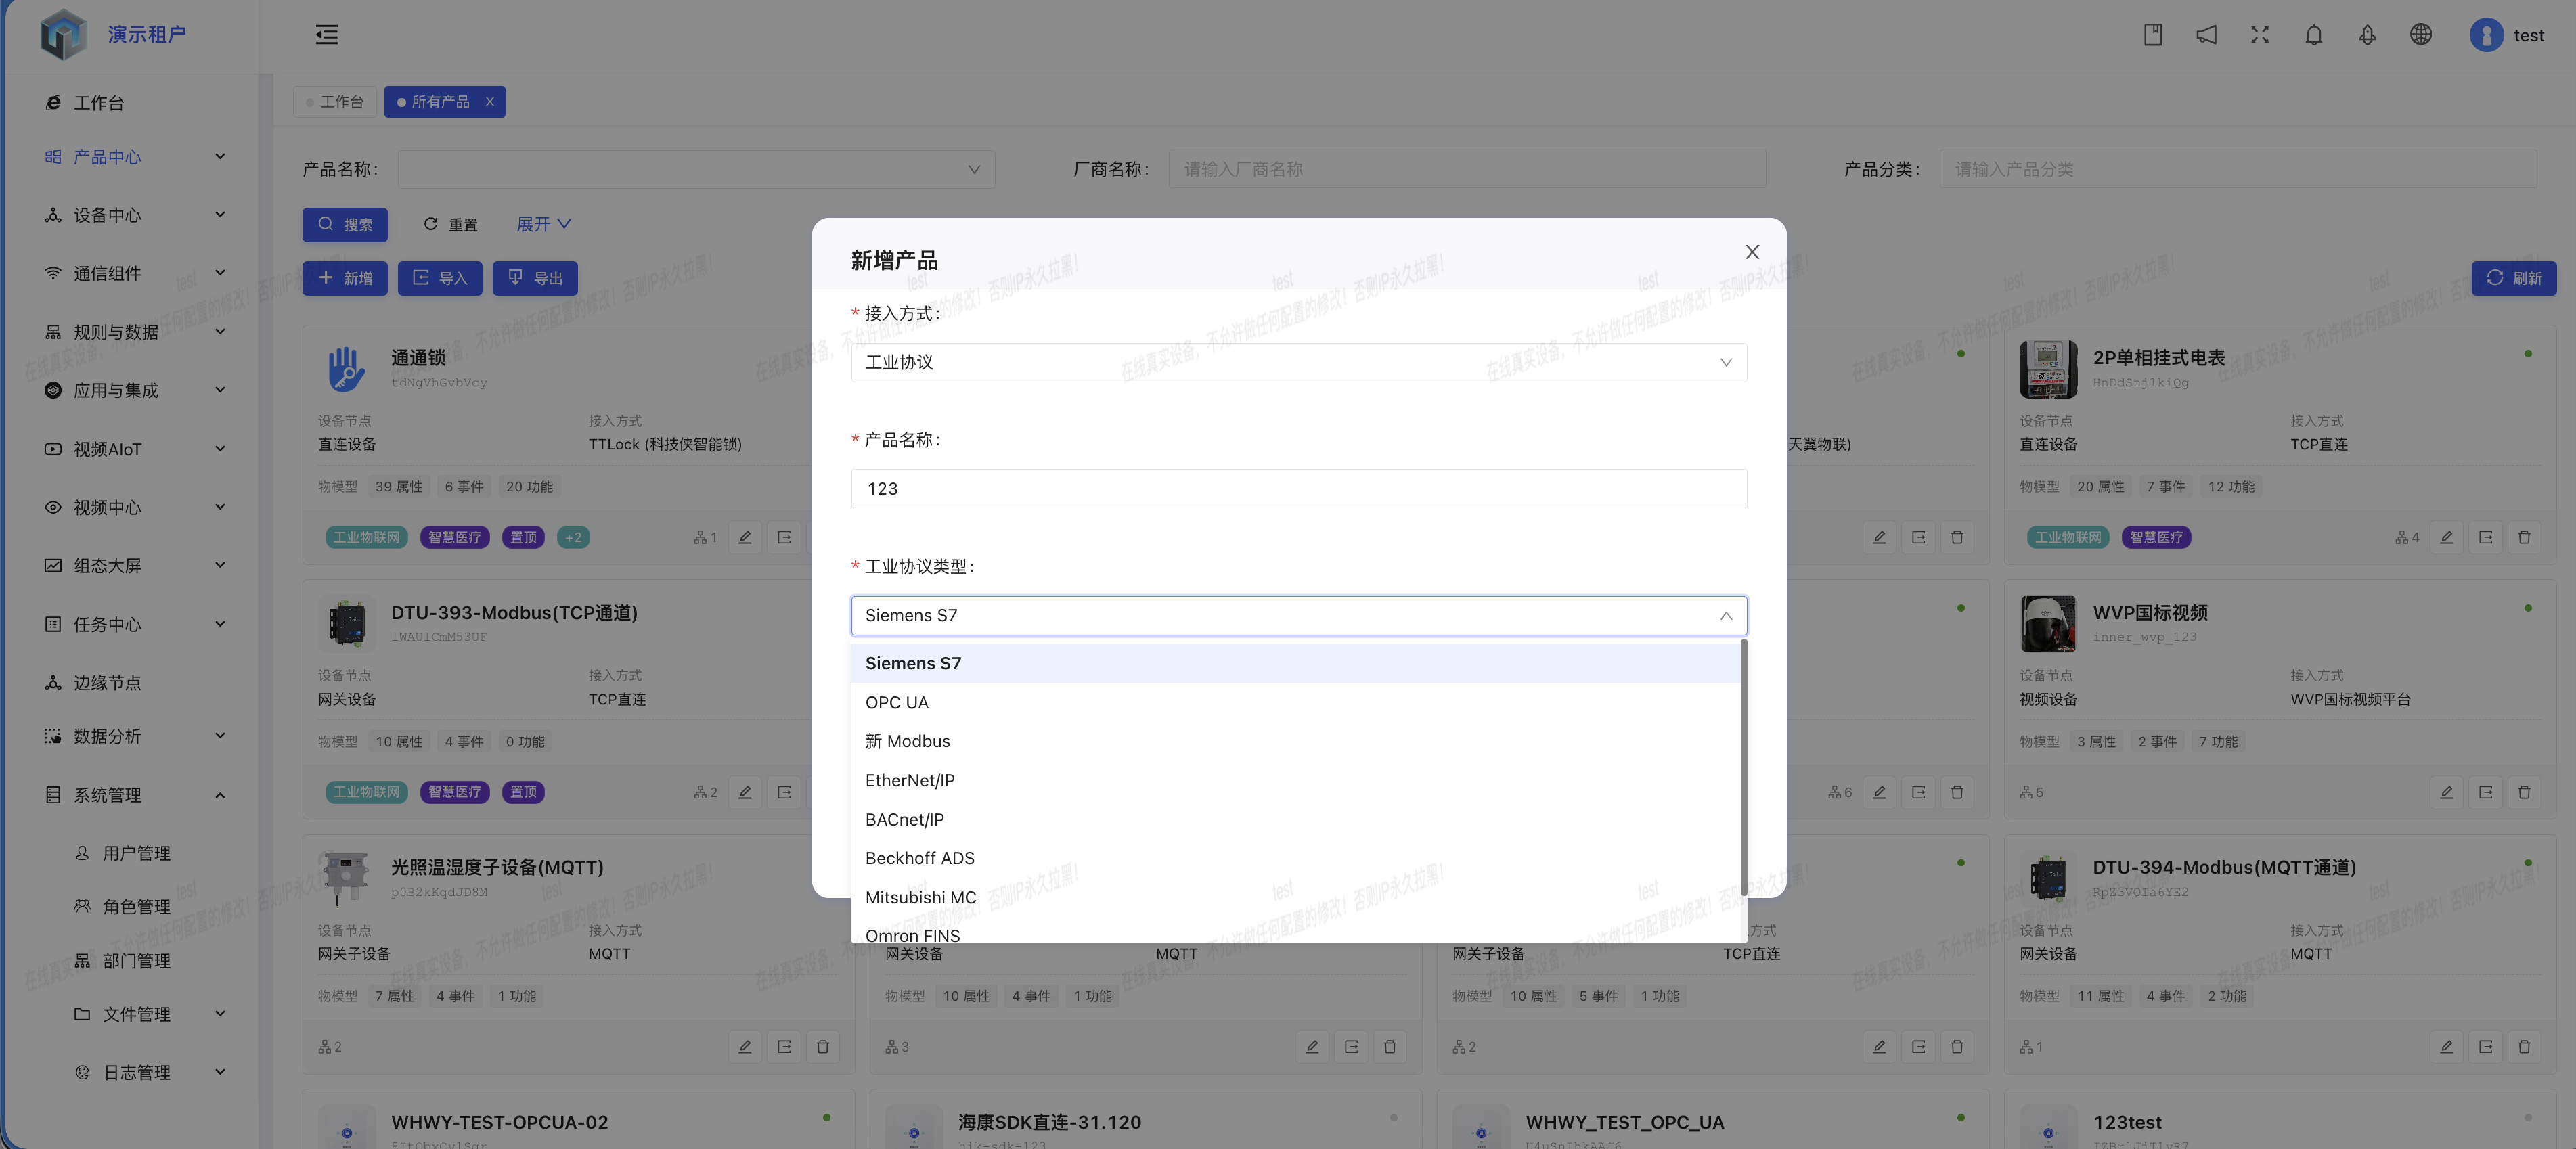Select BACnet/IP protocol option
Viewport: 2576px width, 1149px height.
pyautogui.click(x=1295, y=819)
